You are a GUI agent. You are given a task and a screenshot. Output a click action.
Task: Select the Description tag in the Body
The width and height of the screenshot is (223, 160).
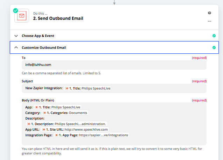tap(66, 124)
